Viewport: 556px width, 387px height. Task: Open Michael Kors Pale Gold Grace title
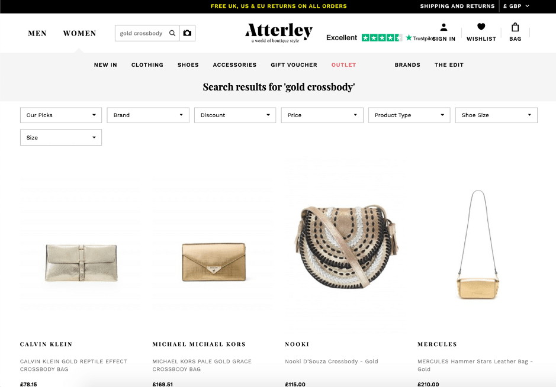point(202,365)
